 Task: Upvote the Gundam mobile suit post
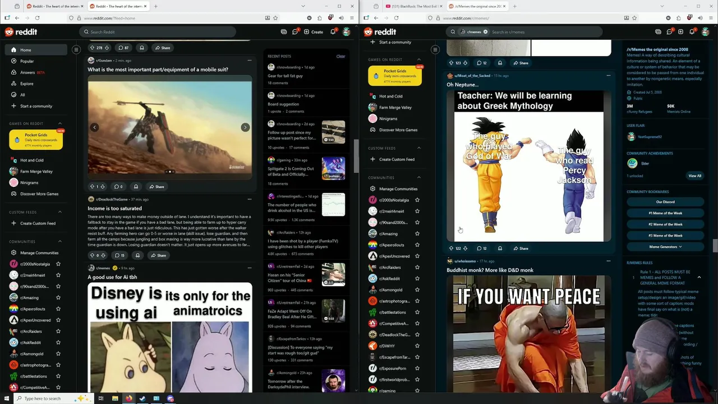point(92,186)
